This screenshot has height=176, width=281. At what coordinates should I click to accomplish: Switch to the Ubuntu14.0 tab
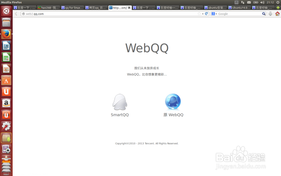(x=239, y=8)
